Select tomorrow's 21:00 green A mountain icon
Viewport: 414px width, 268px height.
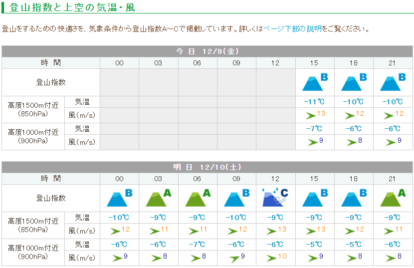pos(393,198)
